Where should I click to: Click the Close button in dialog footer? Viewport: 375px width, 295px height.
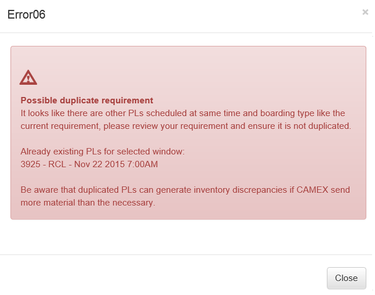pyautogui.click(x=346, y=278)
